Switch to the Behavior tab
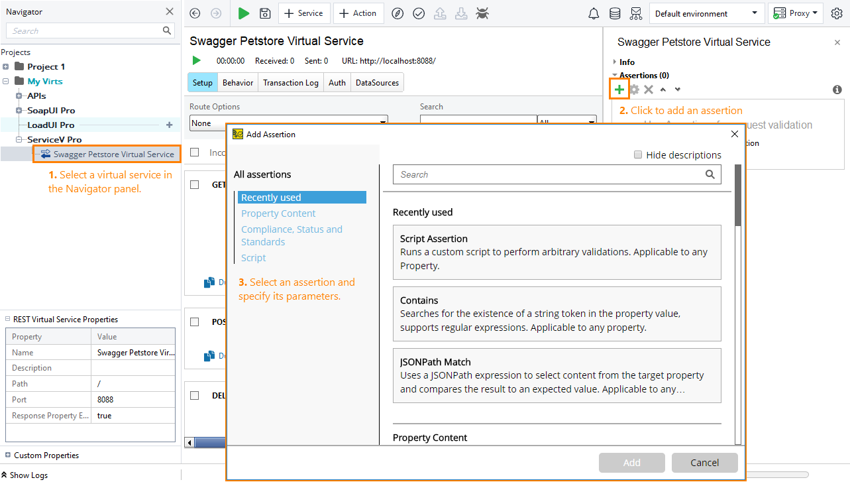 point(238,83)
